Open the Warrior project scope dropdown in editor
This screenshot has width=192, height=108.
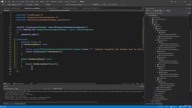[26, 10]
